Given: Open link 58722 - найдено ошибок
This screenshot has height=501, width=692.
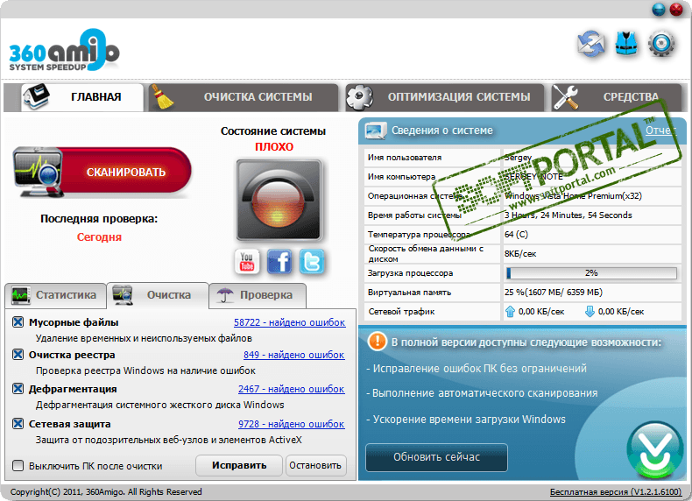Looking at the screenshot, I should coord(290,322).
